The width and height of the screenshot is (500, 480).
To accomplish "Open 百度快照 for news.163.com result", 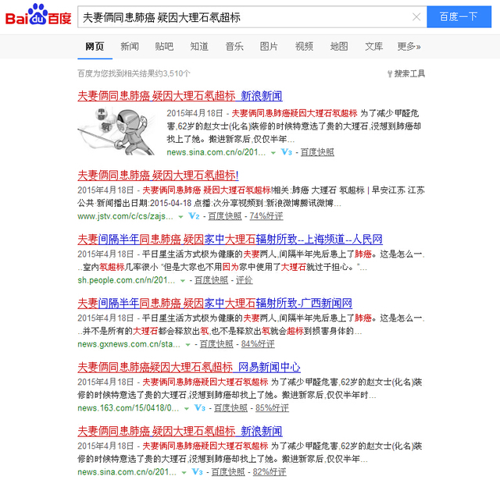I will coord(230,408).
